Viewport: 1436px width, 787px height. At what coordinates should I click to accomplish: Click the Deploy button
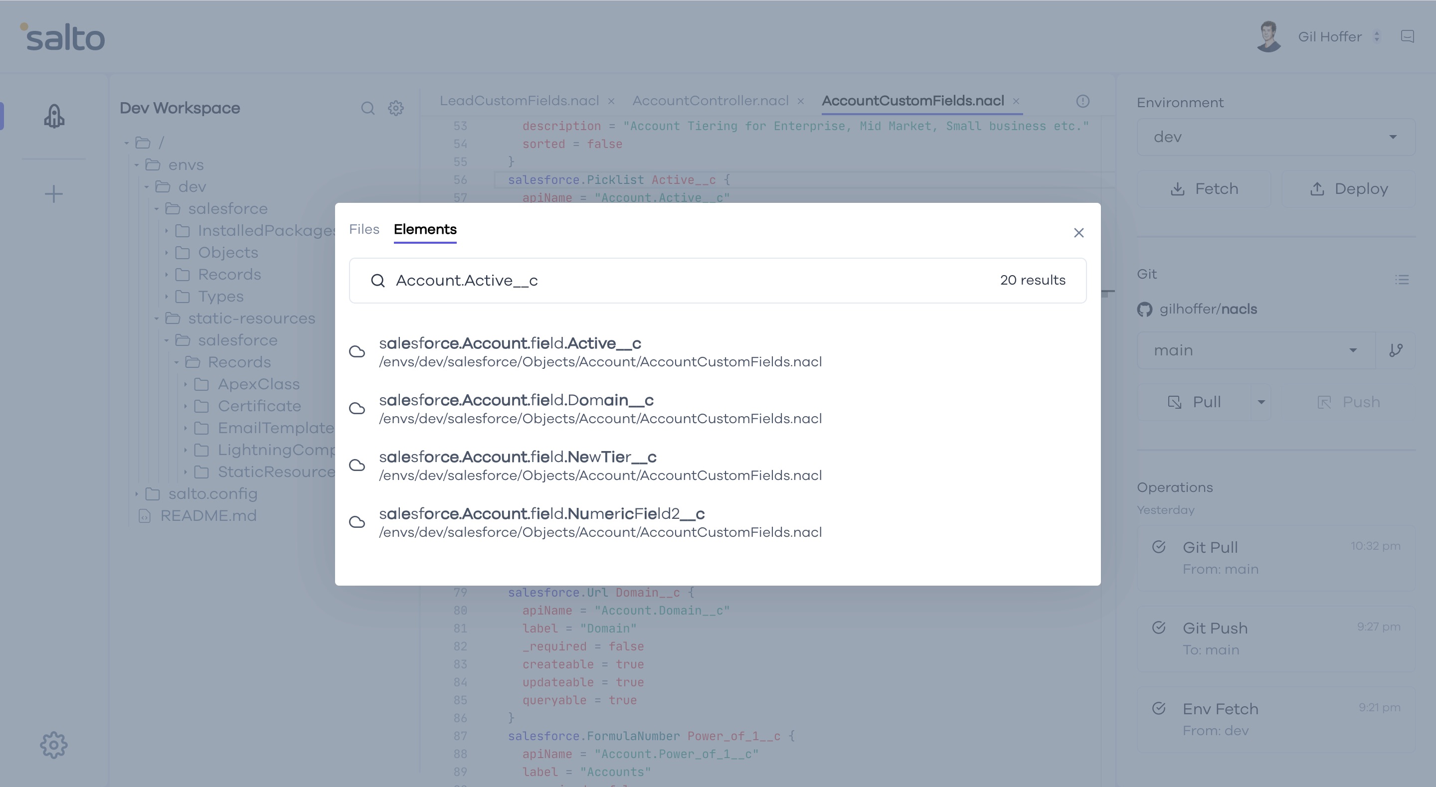pos(1348,189)
